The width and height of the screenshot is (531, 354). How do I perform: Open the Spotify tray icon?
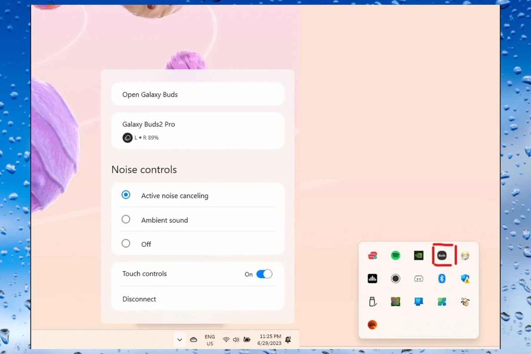pyautogui.click(x=395, y=255)
